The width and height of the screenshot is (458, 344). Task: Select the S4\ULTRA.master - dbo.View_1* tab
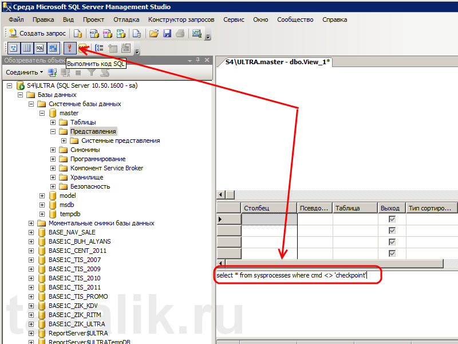(x=278, y=62)
